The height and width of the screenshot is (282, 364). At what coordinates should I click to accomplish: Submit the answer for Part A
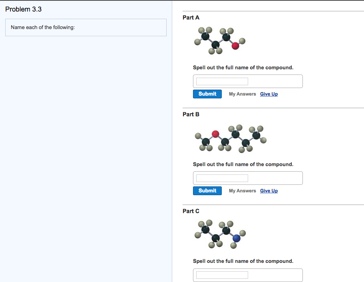click(207, 94)
